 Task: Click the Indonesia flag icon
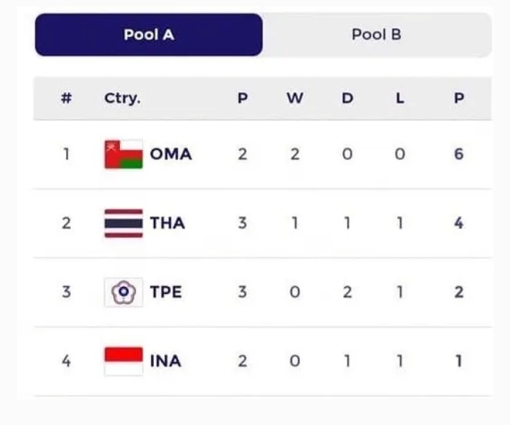click(123, 361)
